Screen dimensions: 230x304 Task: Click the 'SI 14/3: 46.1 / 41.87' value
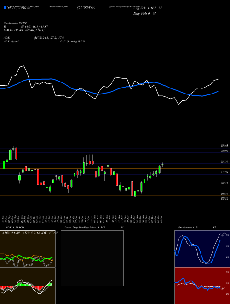[34, 27]
